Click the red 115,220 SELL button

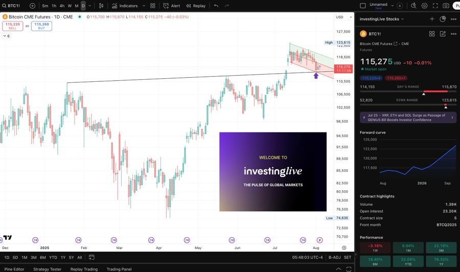coord(12,26)
